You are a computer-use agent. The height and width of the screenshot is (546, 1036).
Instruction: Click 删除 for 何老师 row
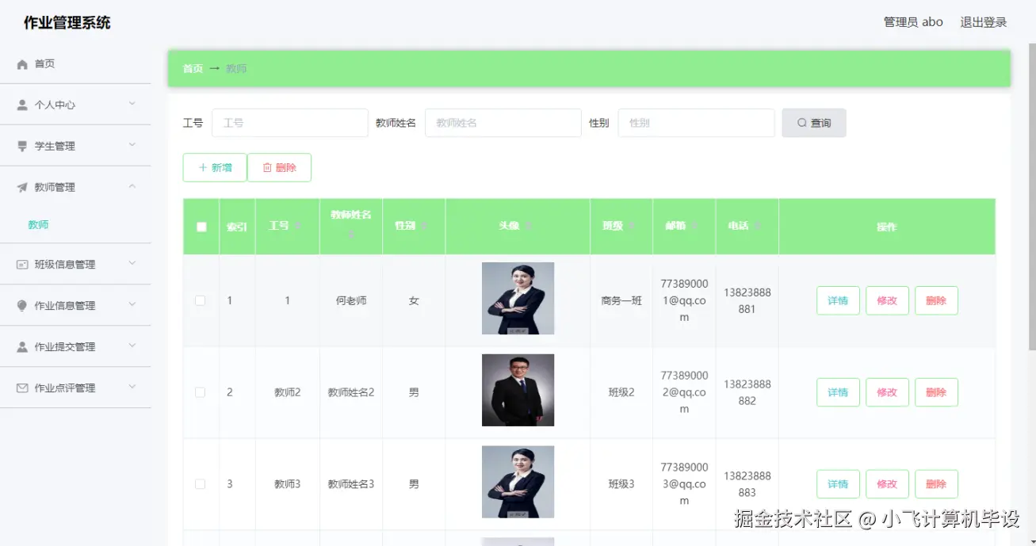tap(936, 300)
